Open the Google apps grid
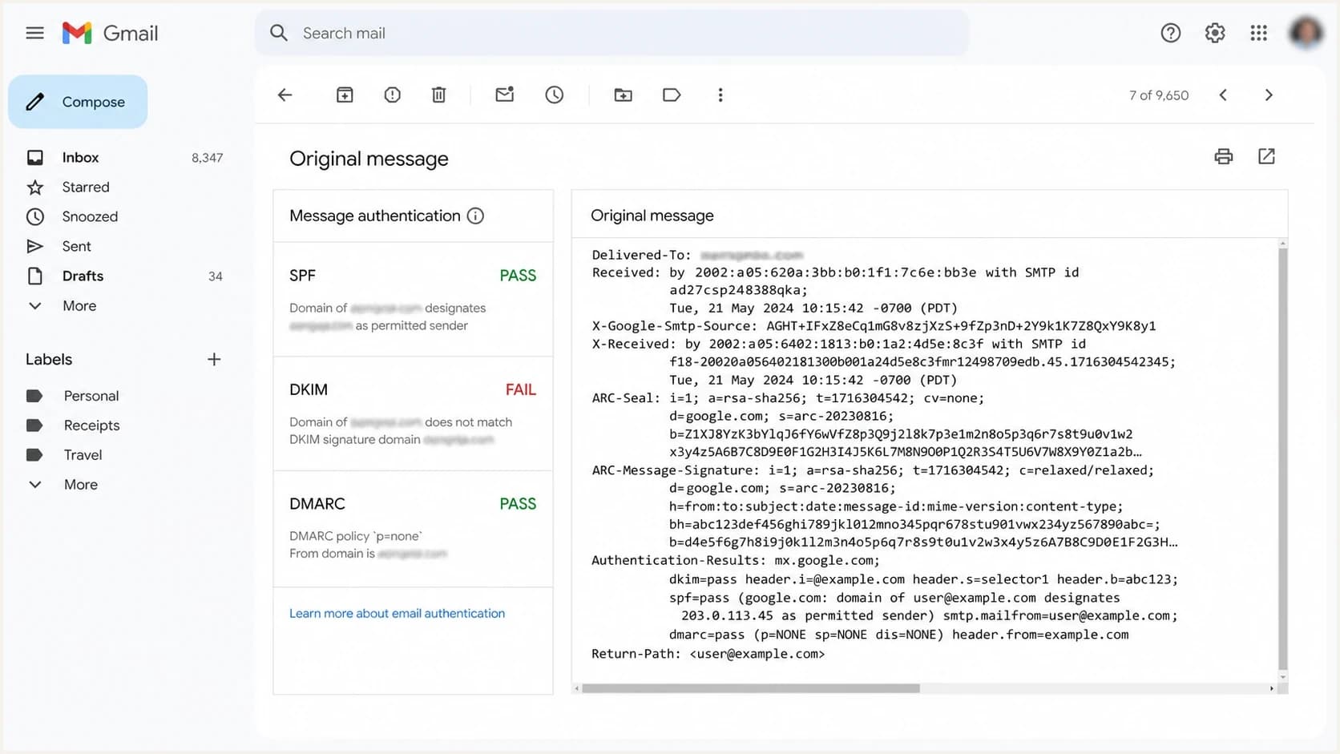This screenshot has width=1340, height=754. [1258, 33]
